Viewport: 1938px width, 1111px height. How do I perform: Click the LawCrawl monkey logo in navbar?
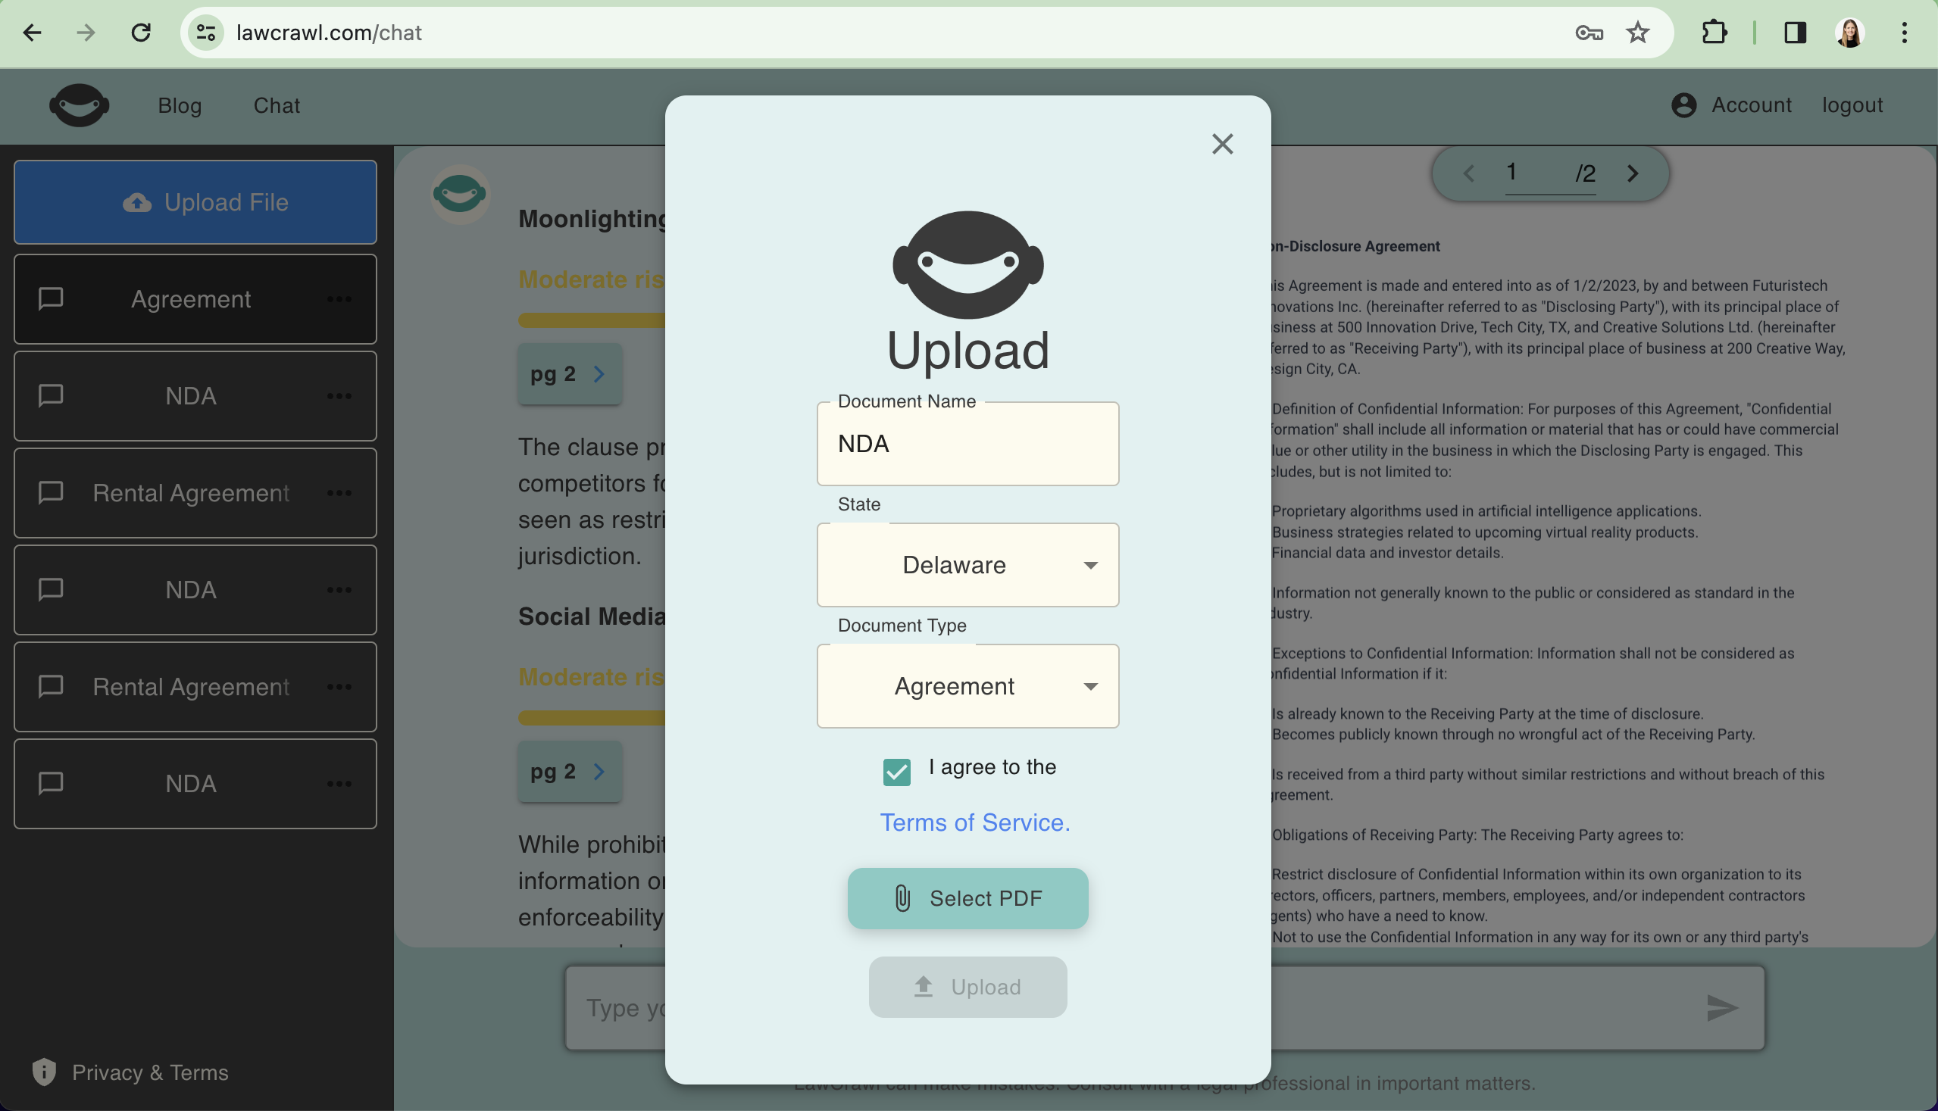[x=79, y=105]
